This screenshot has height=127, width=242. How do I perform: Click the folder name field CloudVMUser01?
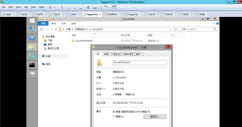tap(139, 62)
